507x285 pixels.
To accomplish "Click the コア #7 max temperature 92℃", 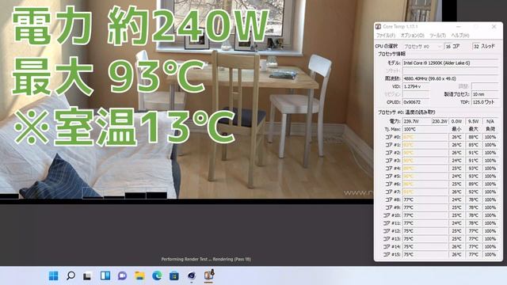I will (x=474, y=192).
